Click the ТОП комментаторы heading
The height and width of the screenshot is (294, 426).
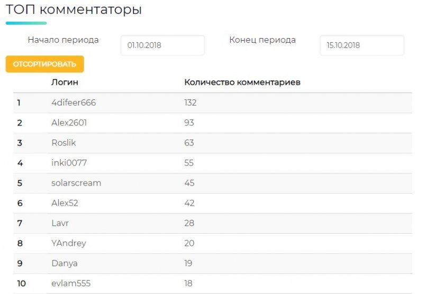[74, 10]
